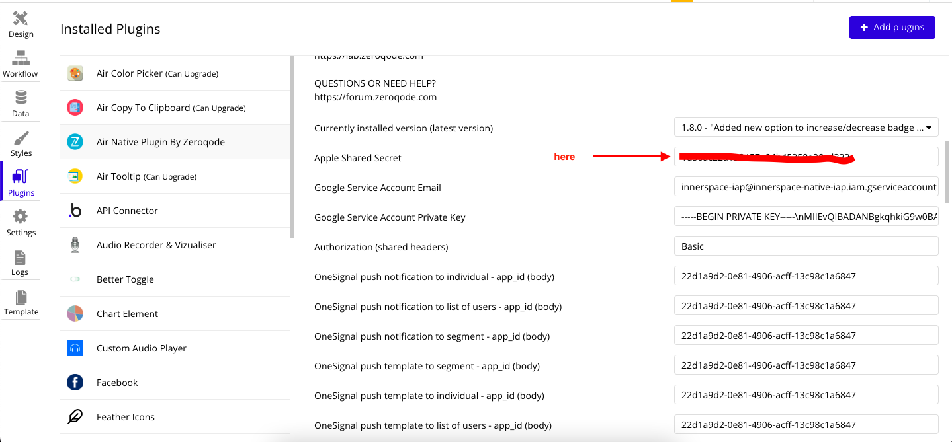Viewport: 952px width, 442px height.
Task: Click the Facebook plugin icon
Action: [75, 383]
